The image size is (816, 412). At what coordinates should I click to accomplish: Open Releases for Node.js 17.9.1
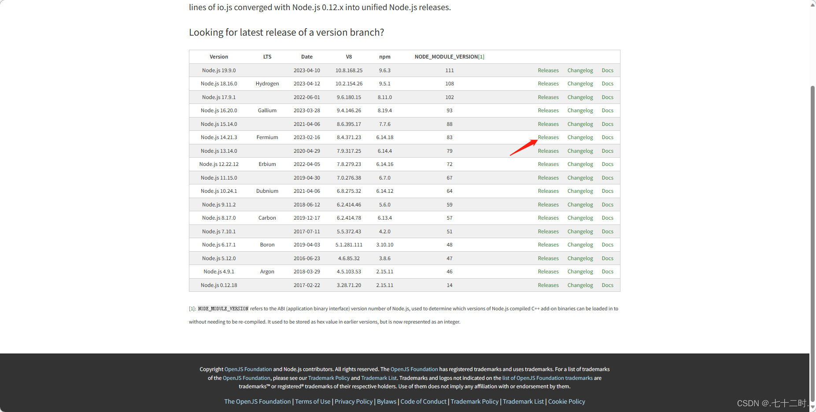[x=548, y=97]
